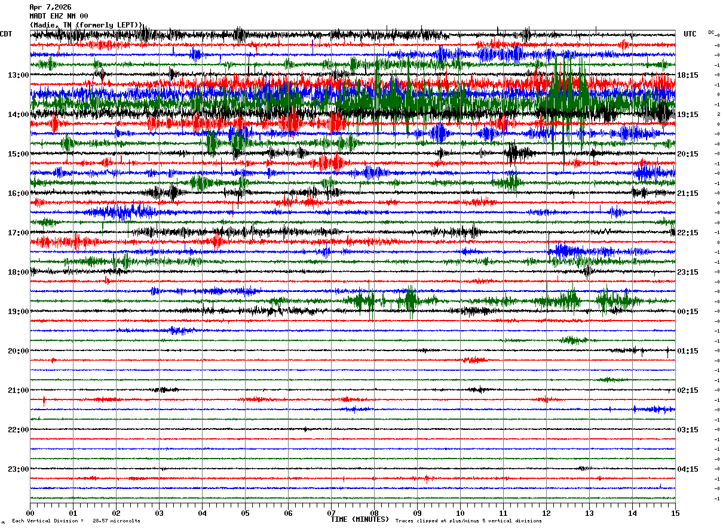Click the UTC timezone label
723x529 pixels.
690,34
